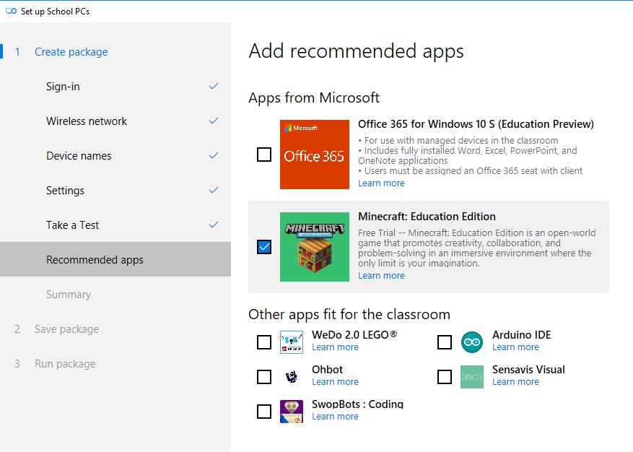Open Learn more under Arduino IDE
This screenshot has height=452, width=633.
click(515, 347)
